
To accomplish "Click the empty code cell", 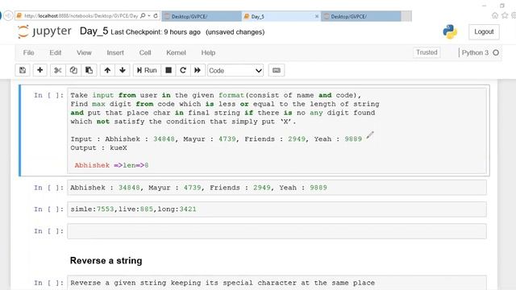I will tap(277, 231).
